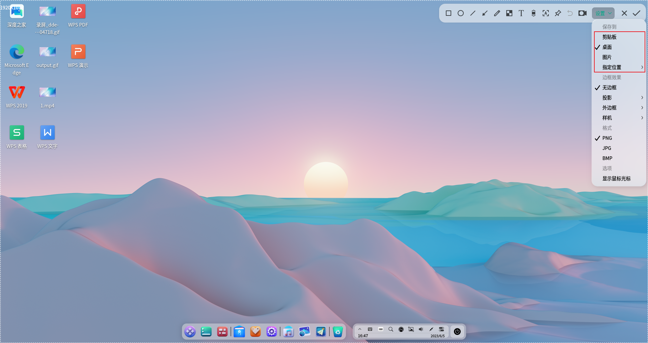Run OCR text recognition tool
Viewport: 648px width, 343px height.
[x=546, y=13]
